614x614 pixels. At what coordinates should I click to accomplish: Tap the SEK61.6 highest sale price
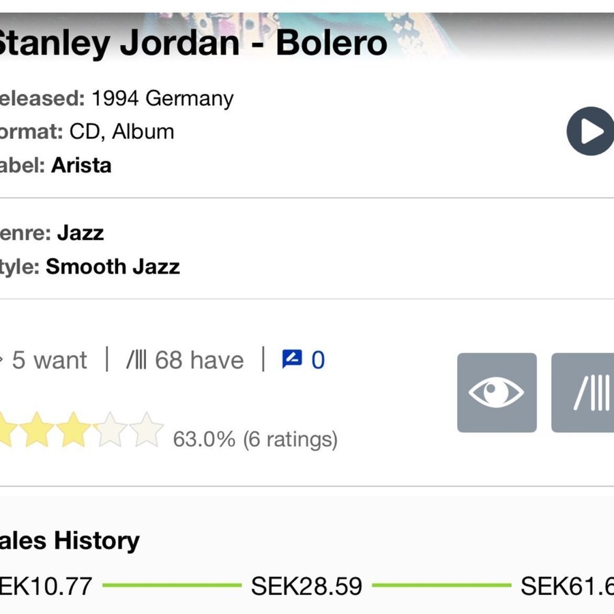pos(566,586)
